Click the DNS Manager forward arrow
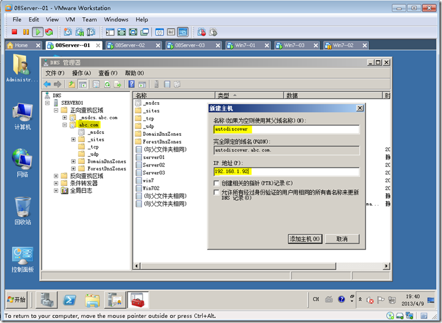Screen dimensions: 442x323 point(58,84)
